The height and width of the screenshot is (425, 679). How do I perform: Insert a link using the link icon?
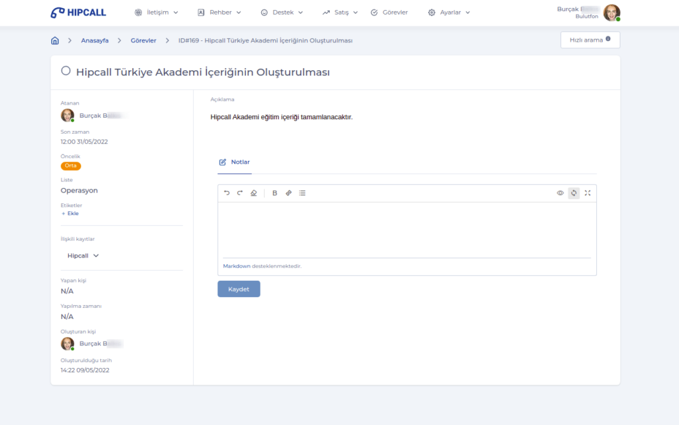[x=288, y=193]
